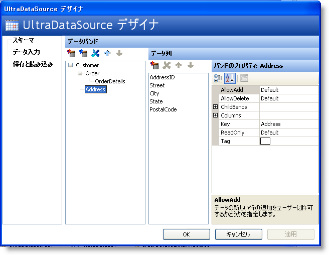Move selected band up with blue arrow
This screenshot has height=255, width=329.
107,53
